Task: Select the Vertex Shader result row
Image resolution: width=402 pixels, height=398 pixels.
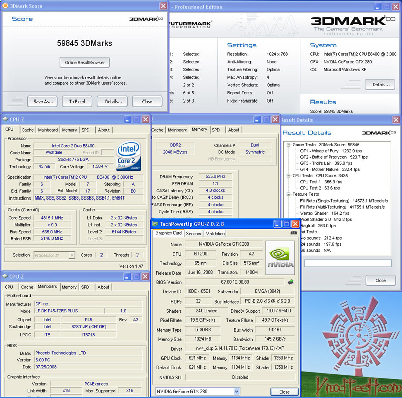Action: [x=325, y=213]
